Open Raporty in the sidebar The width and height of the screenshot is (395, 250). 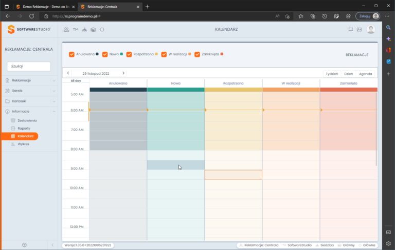coord(24,128)
